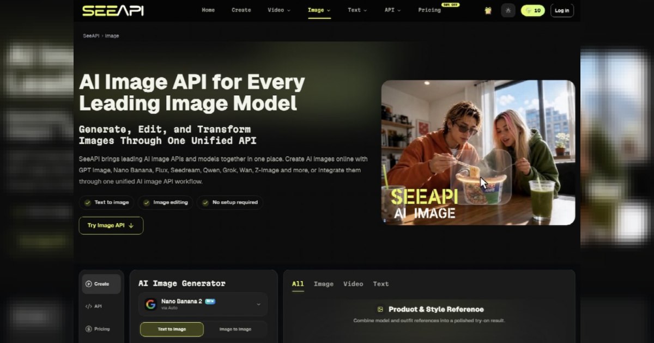This screenshot has width=654, height=343.
Task: Select the Video gallery tab
Action: click(353, 284)
